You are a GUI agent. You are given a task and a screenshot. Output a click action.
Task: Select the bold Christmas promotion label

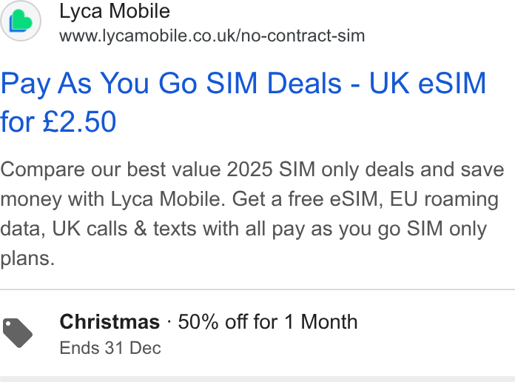click(110, 321)
